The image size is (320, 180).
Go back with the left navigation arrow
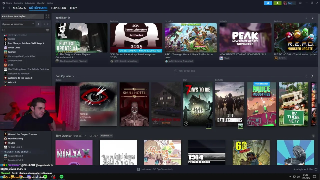[x=4, y=8]
